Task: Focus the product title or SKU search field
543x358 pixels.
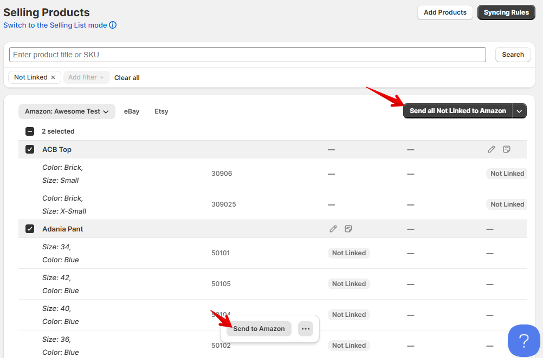Action: click(247, 55)
